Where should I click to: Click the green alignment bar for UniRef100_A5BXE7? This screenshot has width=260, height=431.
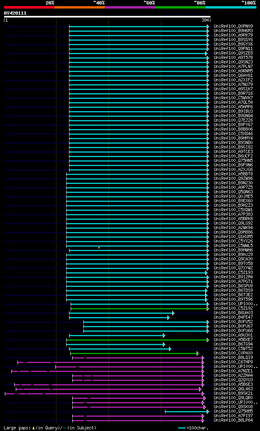click(x=138, y=340)
